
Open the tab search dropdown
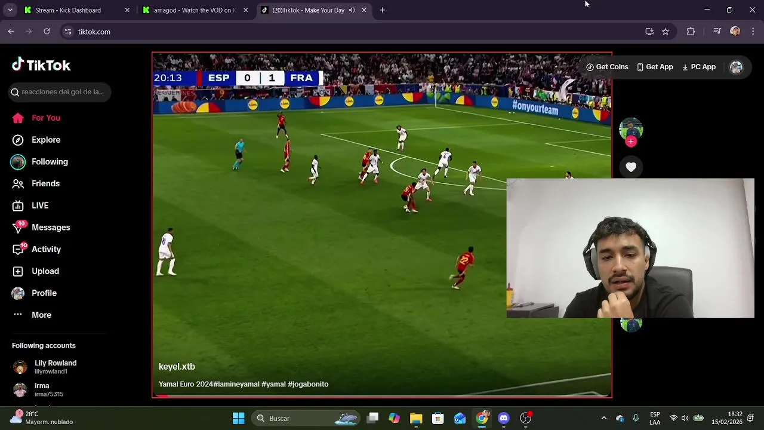click(x=10, y=10)
